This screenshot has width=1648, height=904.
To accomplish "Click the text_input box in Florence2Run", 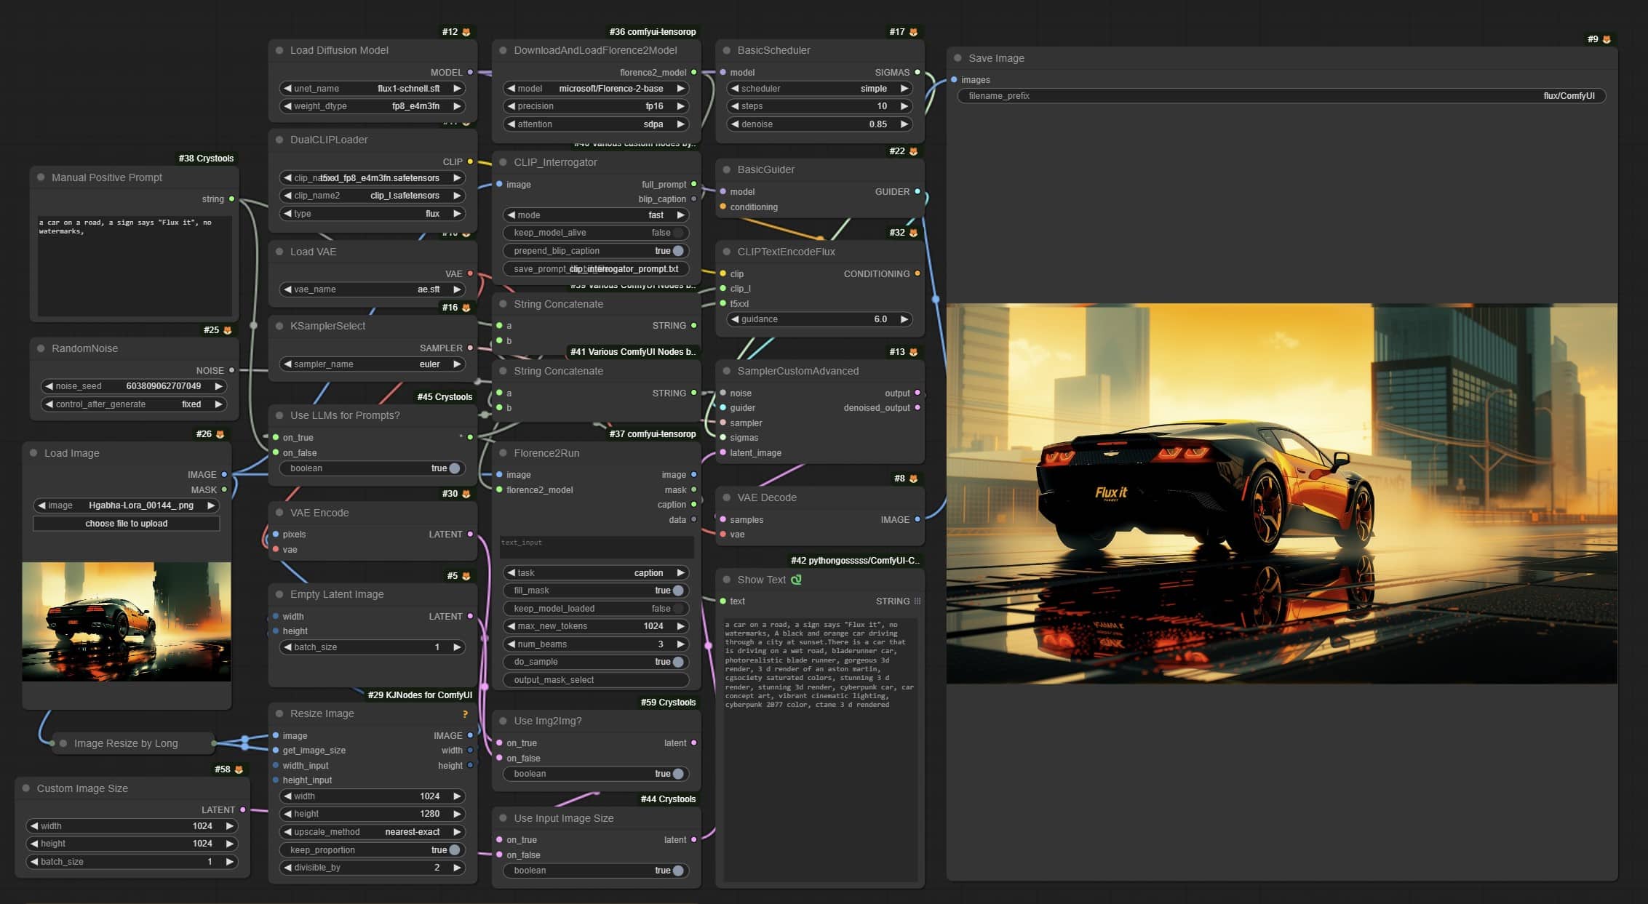I will [x=597, y=547].
